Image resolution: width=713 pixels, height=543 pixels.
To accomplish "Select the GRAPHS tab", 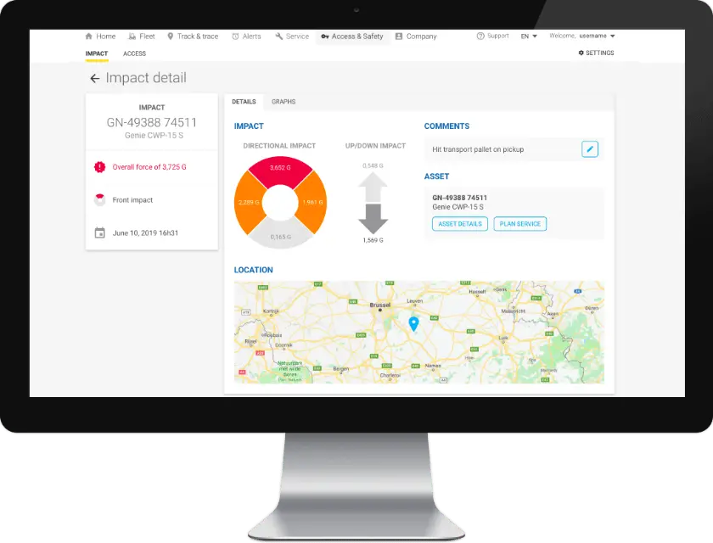I will [284, 102].
